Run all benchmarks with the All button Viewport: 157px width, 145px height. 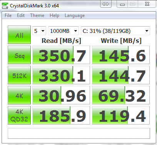point(19,35)
